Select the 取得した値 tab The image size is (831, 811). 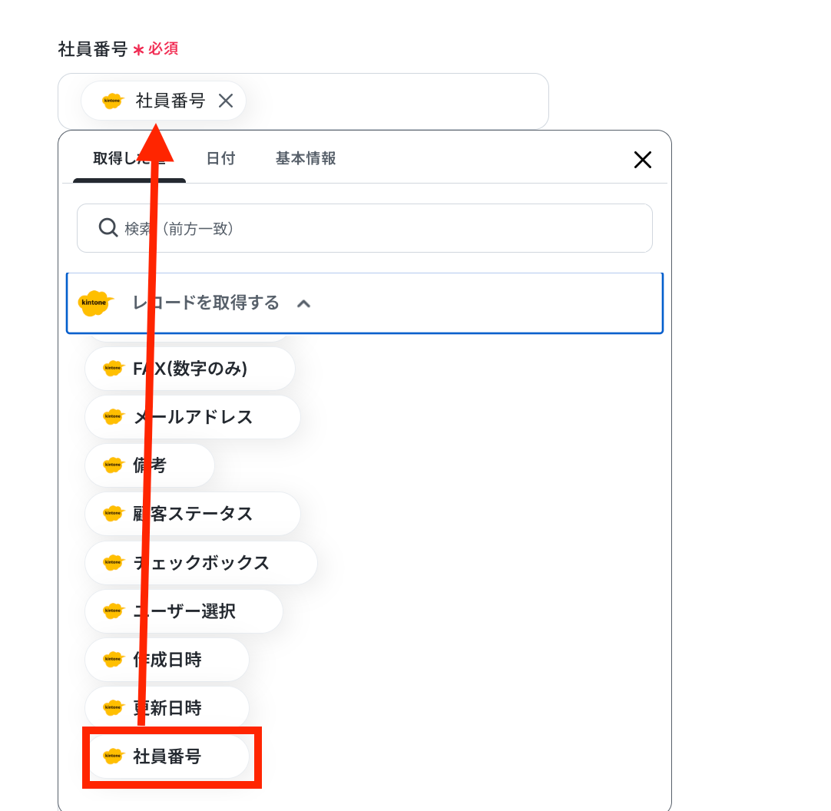[x=129, y=158]
